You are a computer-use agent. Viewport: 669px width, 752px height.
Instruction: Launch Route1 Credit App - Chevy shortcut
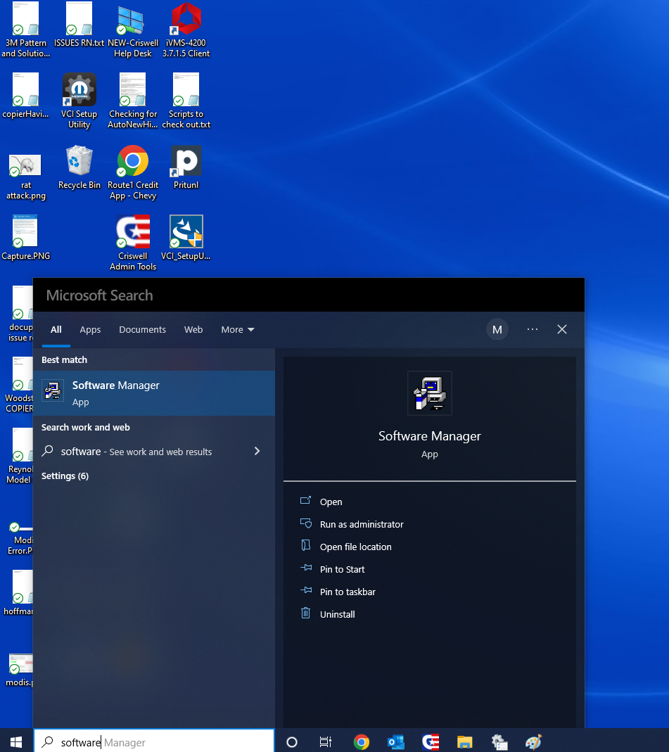point(133,172)
